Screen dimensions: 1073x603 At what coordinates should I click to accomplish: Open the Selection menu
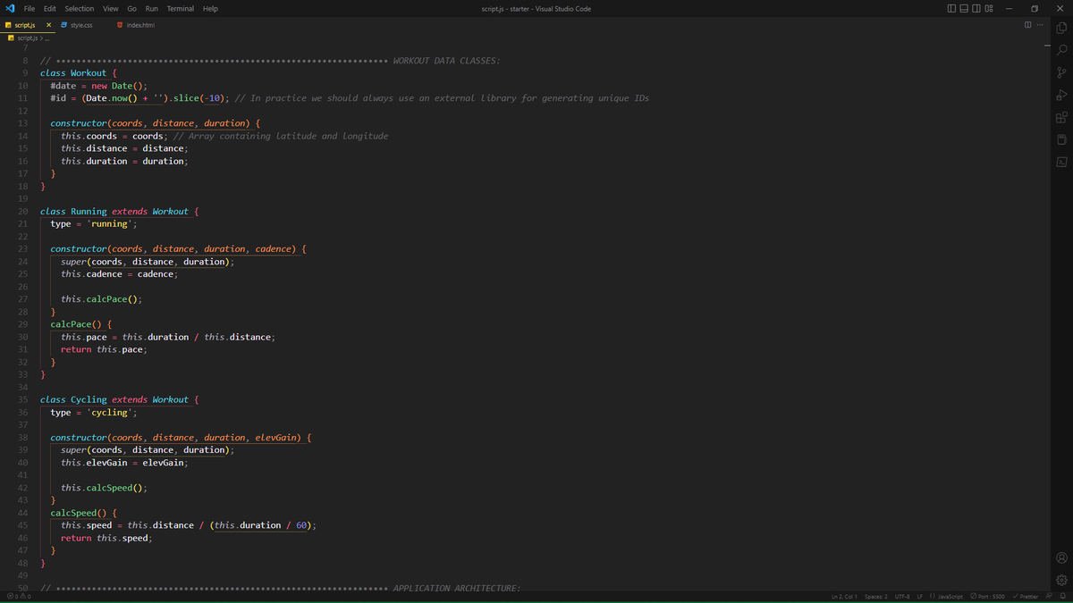click(x=80, y=8)
